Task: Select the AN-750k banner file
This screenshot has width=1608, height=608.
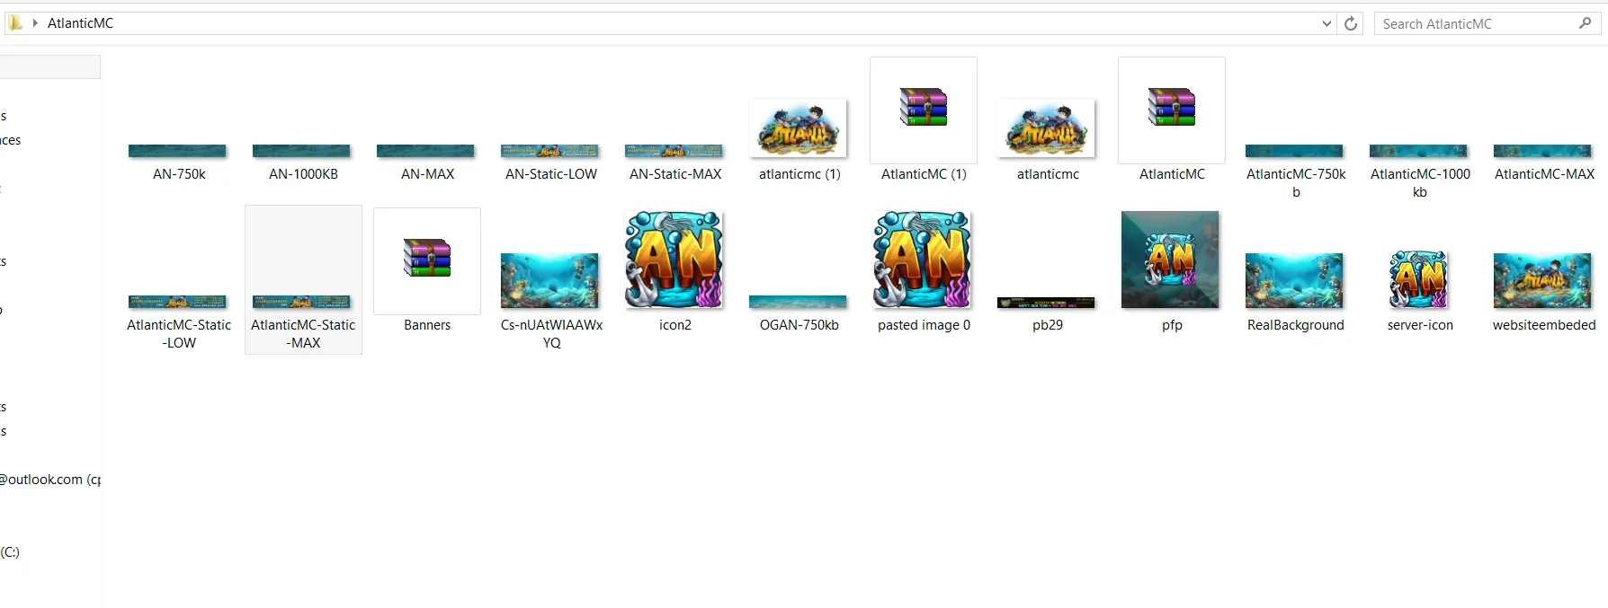Action: pyautogui.click(x=178, y=151)
